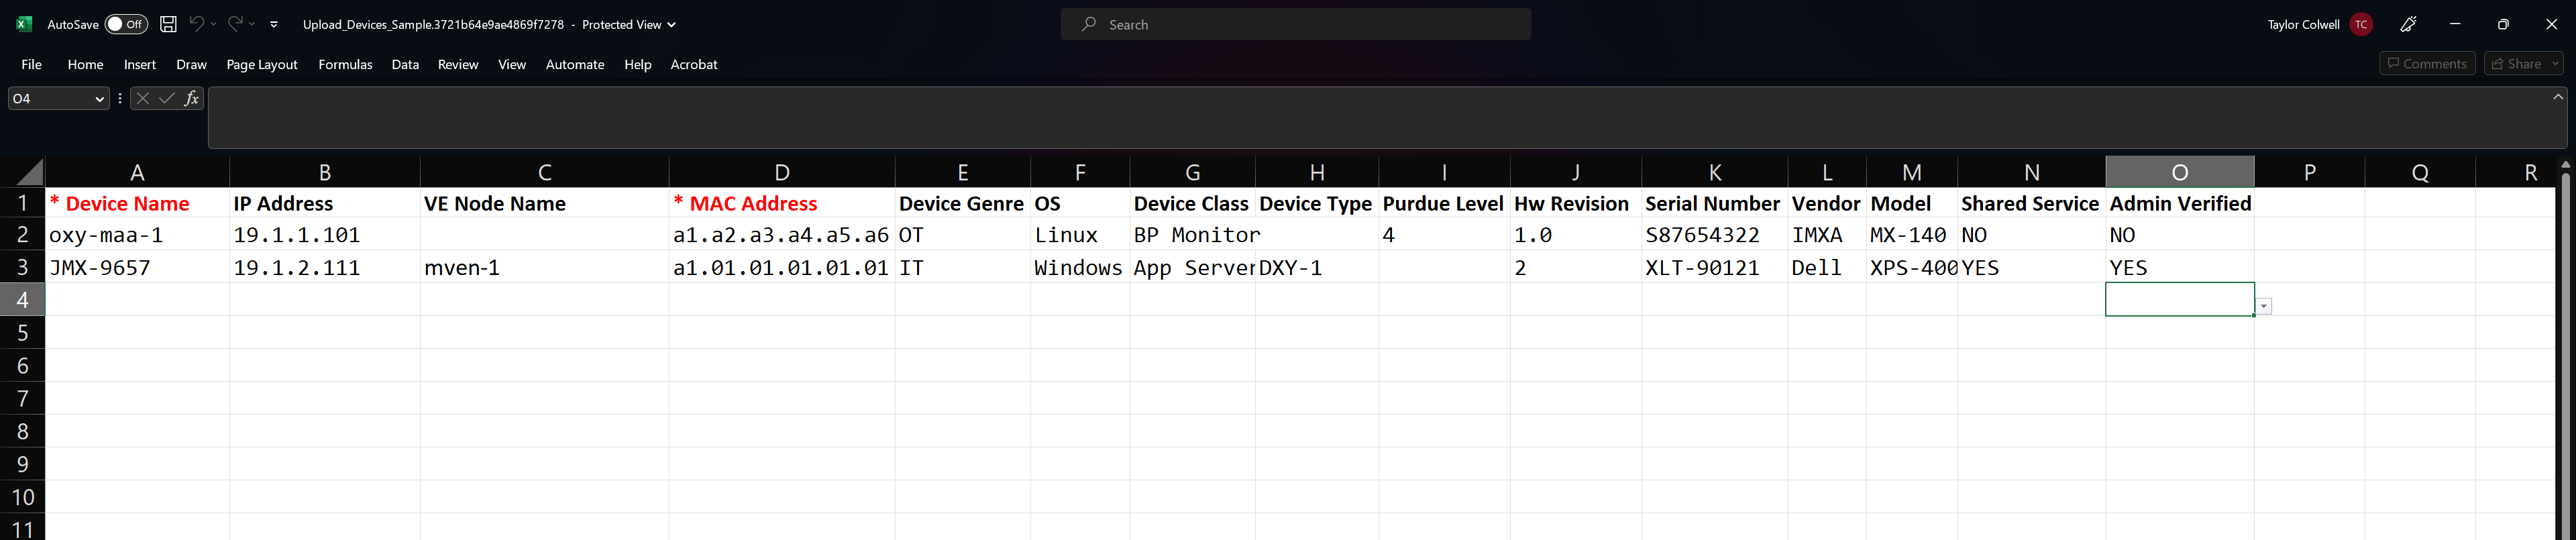This screenshot has height=540, width=2576.
Task: Click cell containing oxy-maa-1
Action: click(x=137, y=235)
